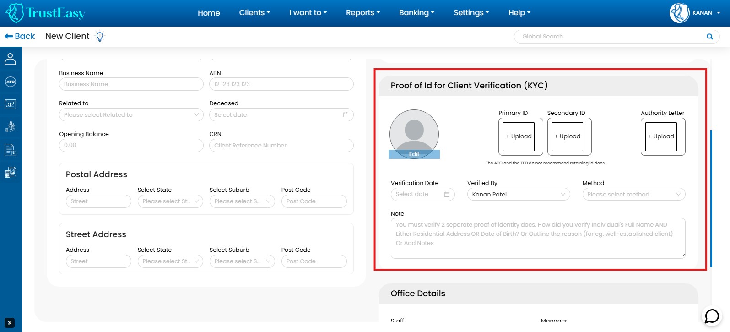Open the Related to dropdown
The image size is (730, 332).
[x=131, y=115]
